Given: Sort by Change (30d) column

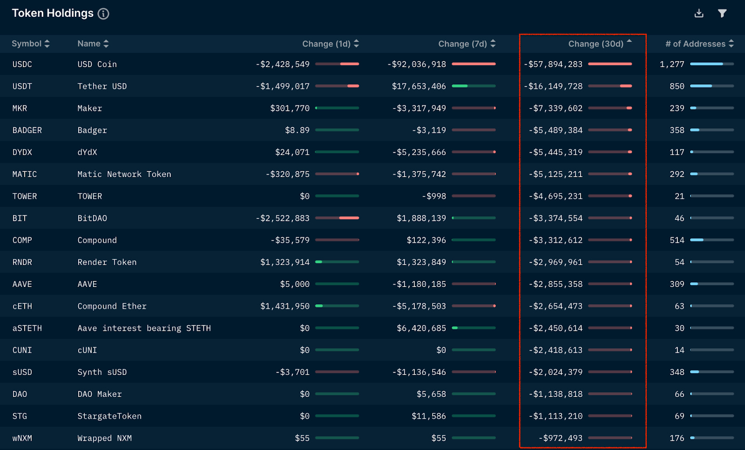Looking at the screenshot, I should (600, 44).
